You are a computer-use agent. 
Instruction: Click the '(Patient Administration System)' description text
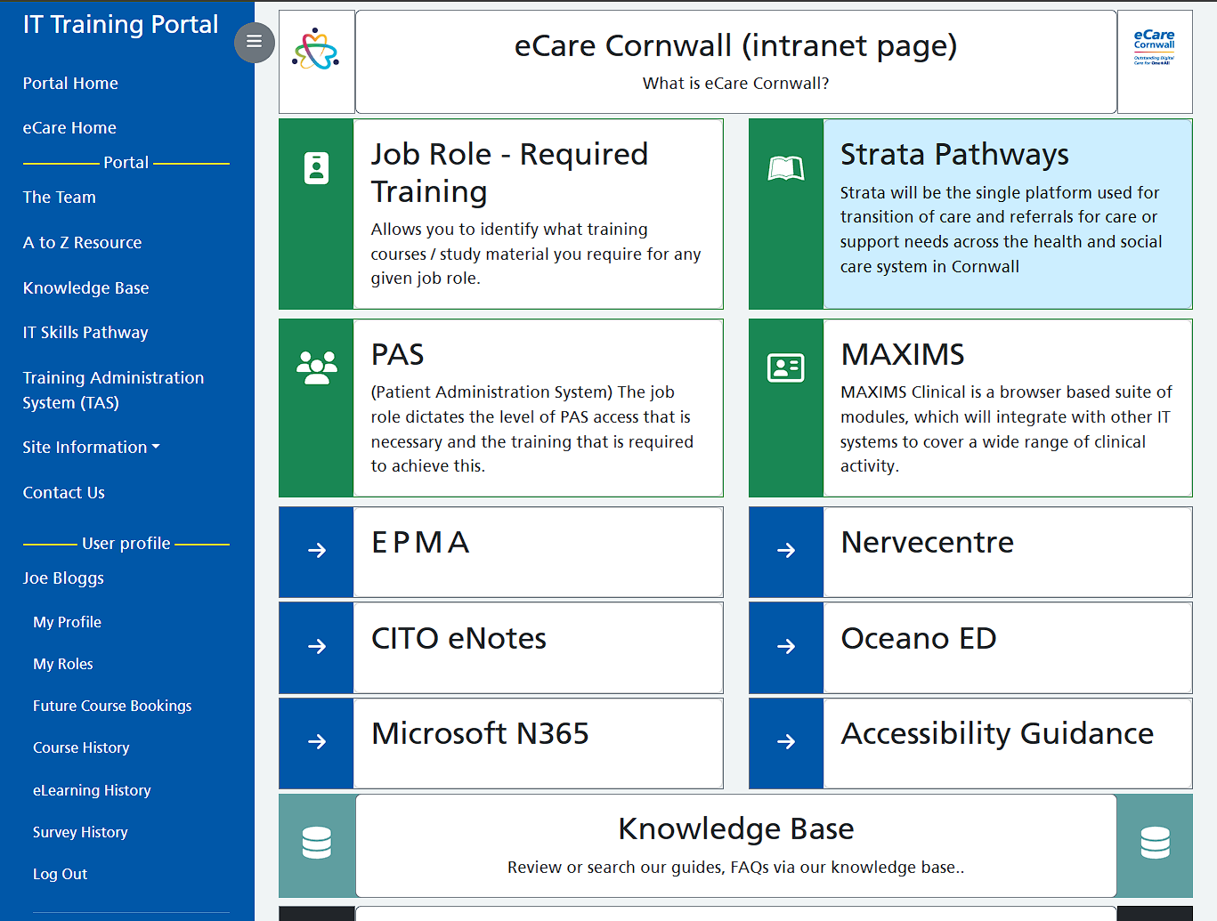click(531, 429)
